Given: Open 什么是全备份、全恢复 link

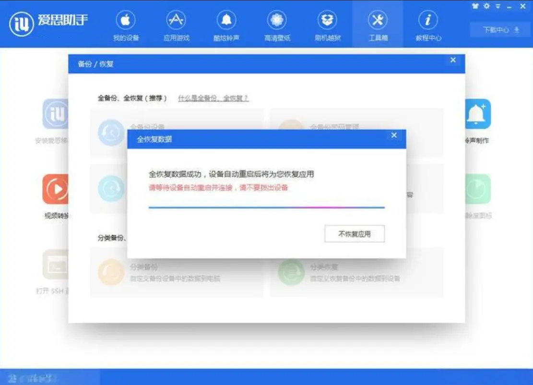Looking at the screenshot, I should (213, 98).
